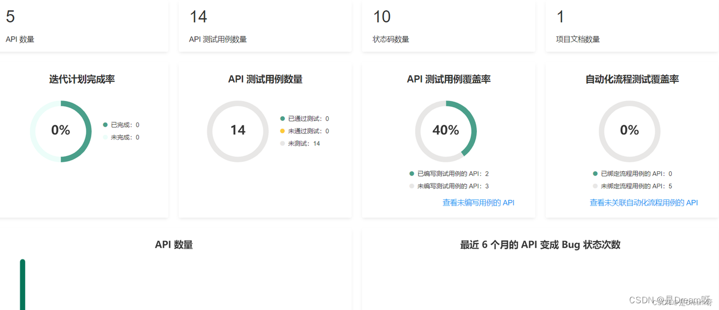Click the legend text '已完成: 0'
The width and height of the screenshot is (719, 310).
pyautogui.click(x=125, y=125)
